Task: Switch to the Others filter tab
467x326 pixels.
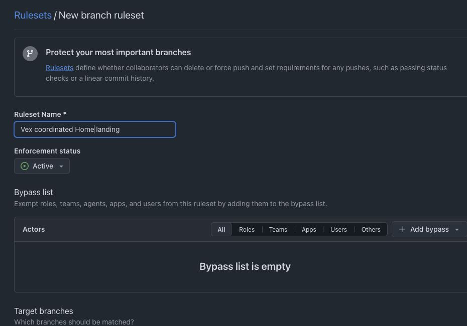Action: pyautogui.click(x=371, y=229)
